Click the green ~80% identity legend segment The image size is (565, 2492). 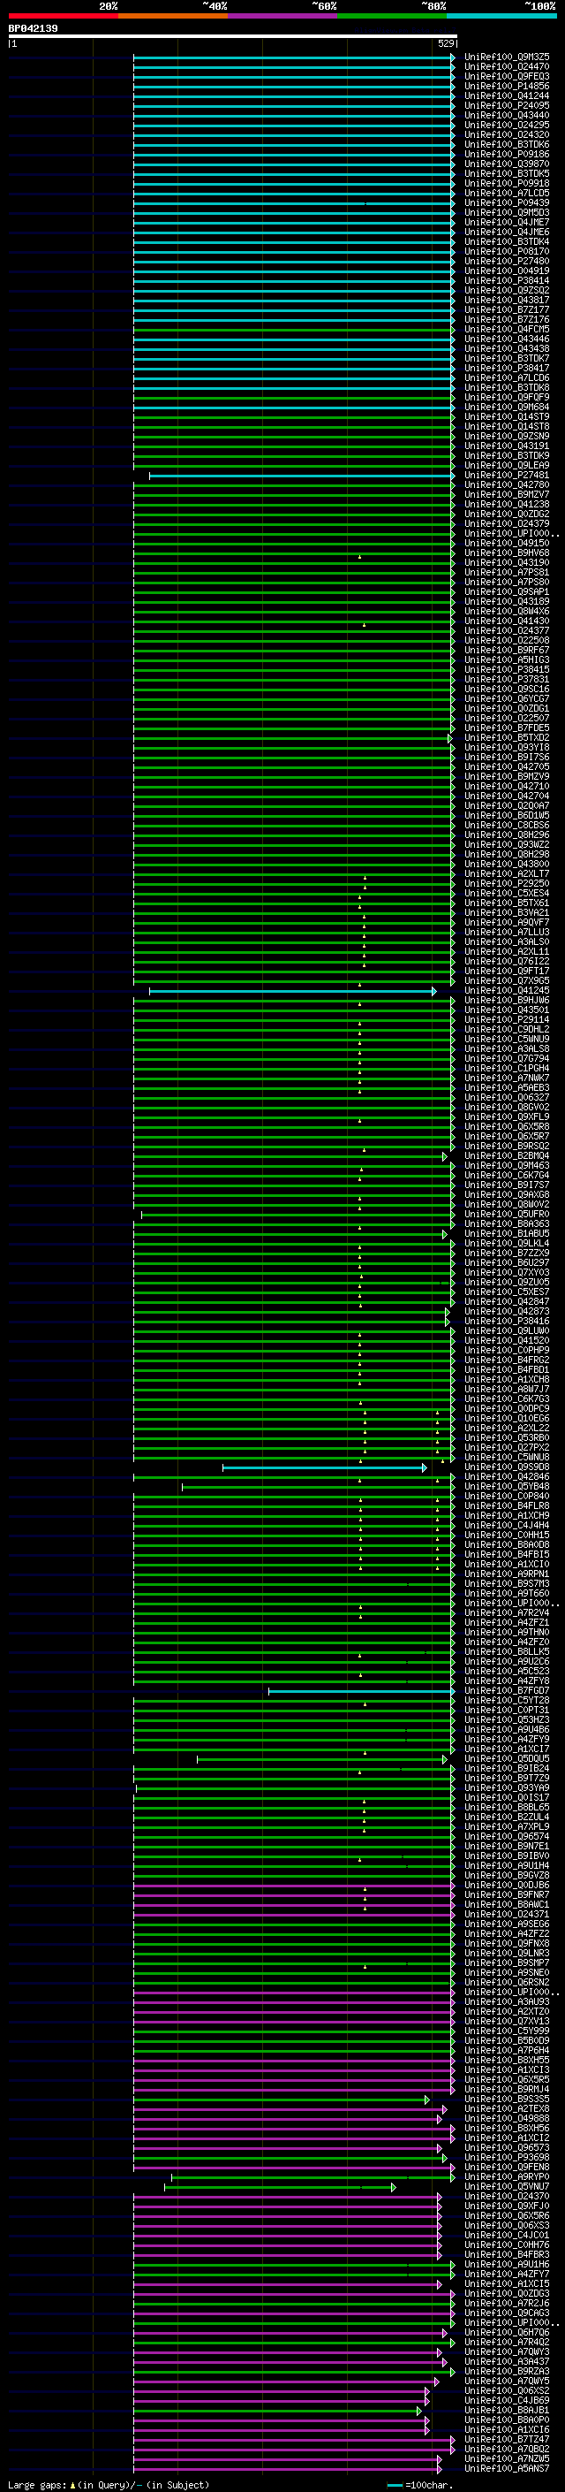click(x=391, y=16)
